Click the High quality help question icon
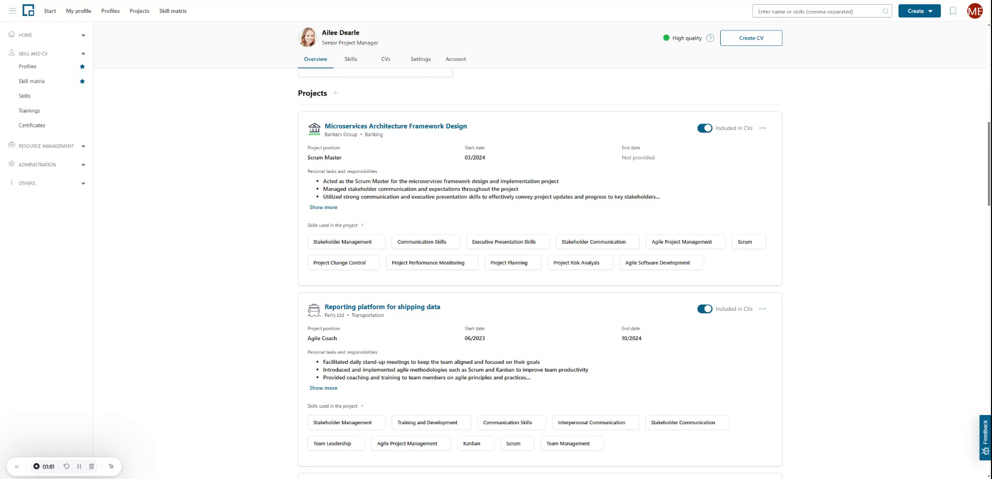The image size is (992, 479). pyautogui.click(x=710, y=38)
